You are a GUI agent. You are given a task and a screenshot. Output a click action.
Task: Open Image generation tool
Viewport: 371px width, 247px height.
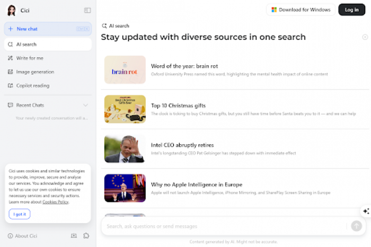(x=35, y=72)
